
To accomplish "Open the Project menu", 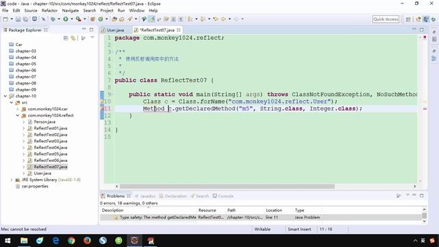I will (x=107, y=10).
